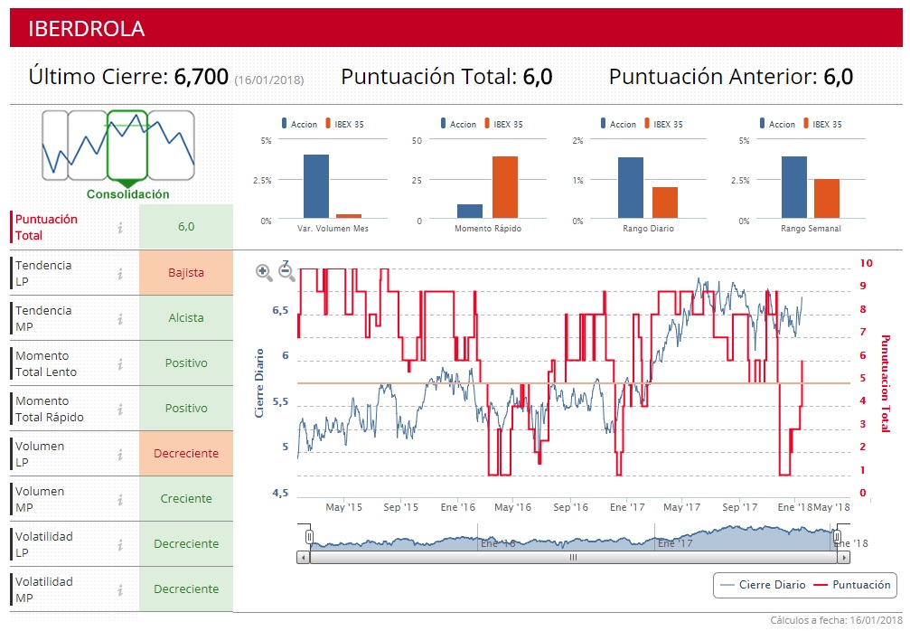Open info icon for Volumen MP
Screen dimensions: 910x631
coord(120,499)
